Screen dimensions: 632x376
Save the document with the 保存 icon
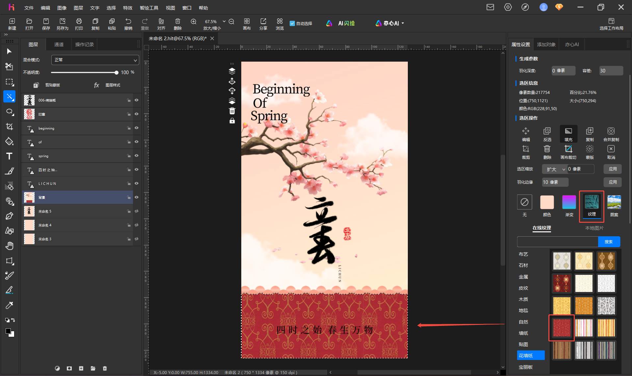point(46,24)
